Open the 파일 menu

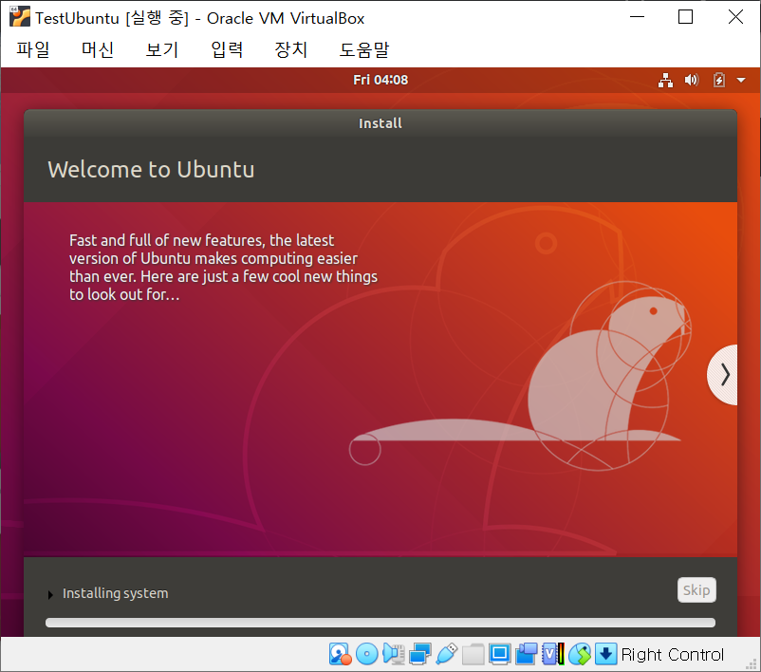(33, 49)
